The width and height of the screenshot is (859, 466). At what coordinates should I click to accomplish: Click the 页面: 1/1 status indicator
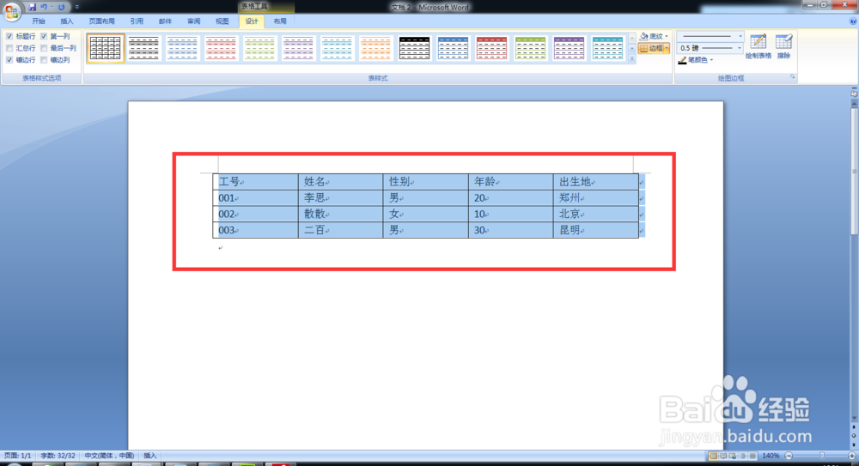(18, 456)
